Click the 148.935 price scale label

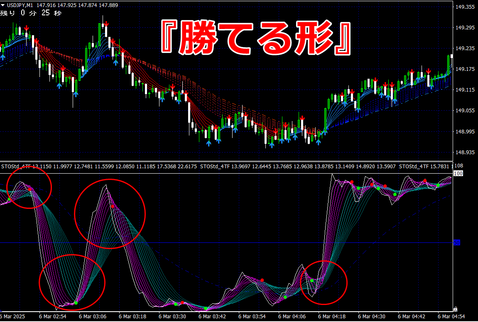(x=465, y=152)
